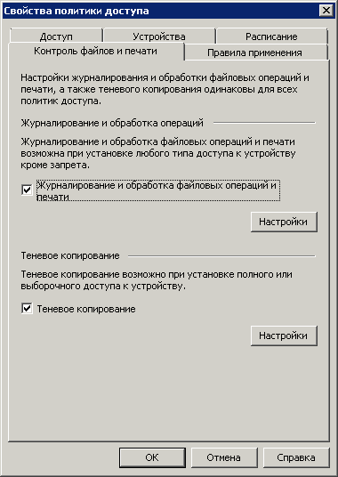Switch to the Доступ tab
Image resolution: width=338 pixels, height=477 pixels.
(56, 36)
